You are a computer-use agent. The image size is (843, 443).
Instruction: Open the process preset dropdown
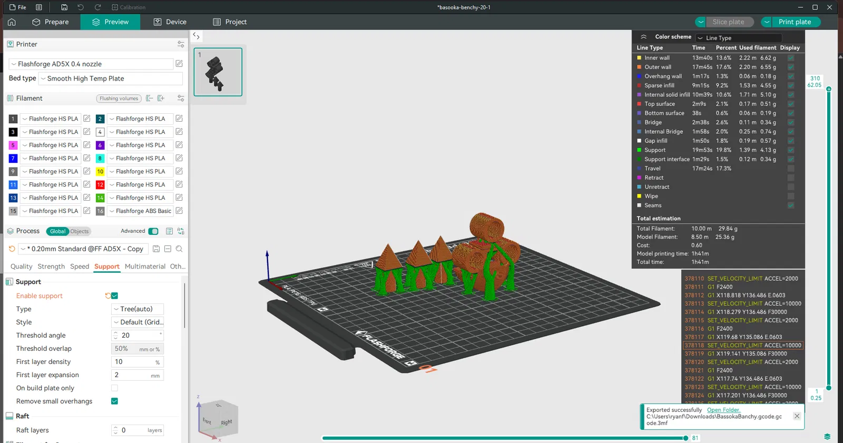point(83,249)
